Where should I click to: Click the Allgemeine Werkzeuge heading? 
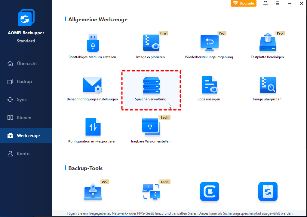coord(98,20)
